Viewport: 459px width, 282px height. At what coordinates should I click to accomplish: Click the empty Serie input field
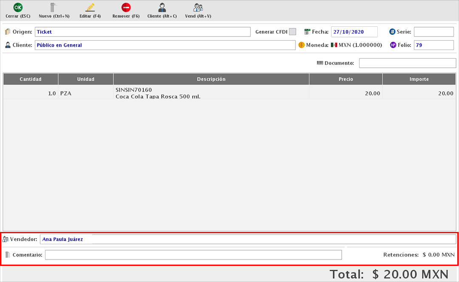[433, 32]
